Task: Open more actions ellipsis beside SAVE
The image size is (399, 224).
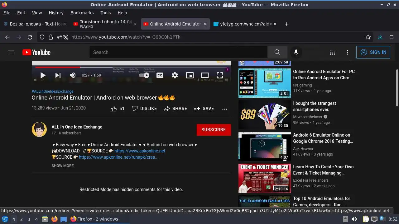Action: click(225, 109)
